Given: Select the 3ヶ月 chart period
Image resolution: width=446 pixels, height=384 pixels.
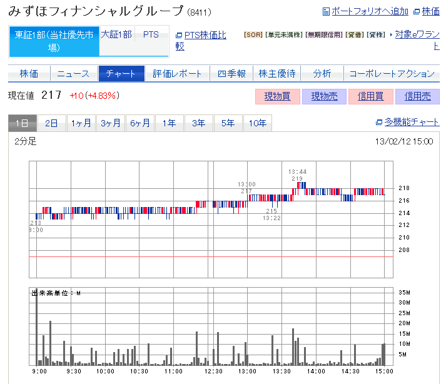Looking at the screenshot, I should (110, 124).
